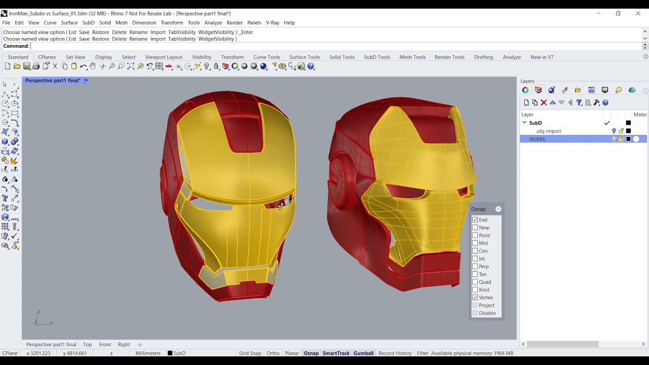Viewport: 649px width, 365px height.
Task: Select the Circle tool in left toolbar
Action: pos(5,103)
